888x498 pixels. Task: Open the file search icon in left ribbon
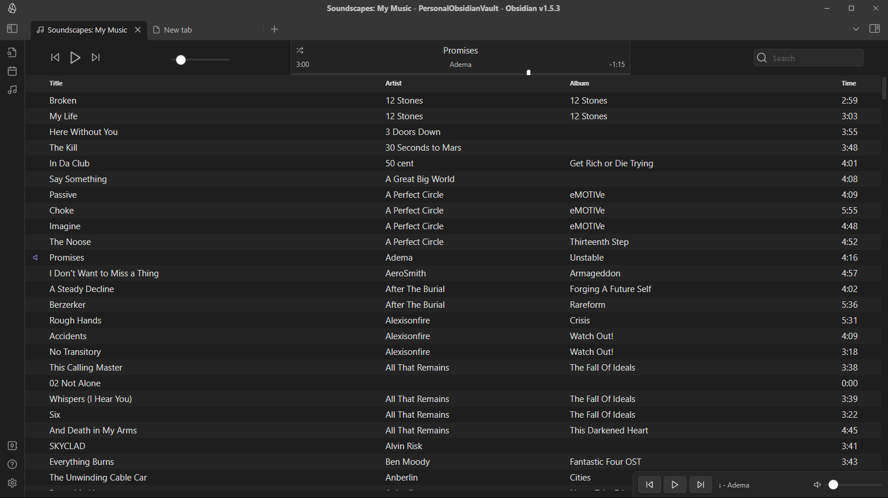click(x=12, y=52)
